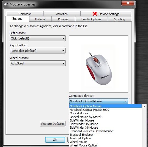Expand the Right button assignment dropdown

click(x=38, y=51)
